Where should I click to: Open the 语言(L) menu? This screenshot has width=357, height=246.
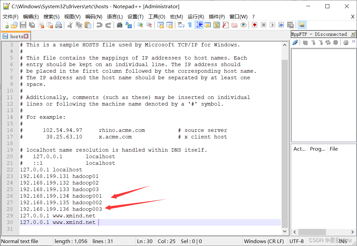pyautogui.click(x=115, y=16)
